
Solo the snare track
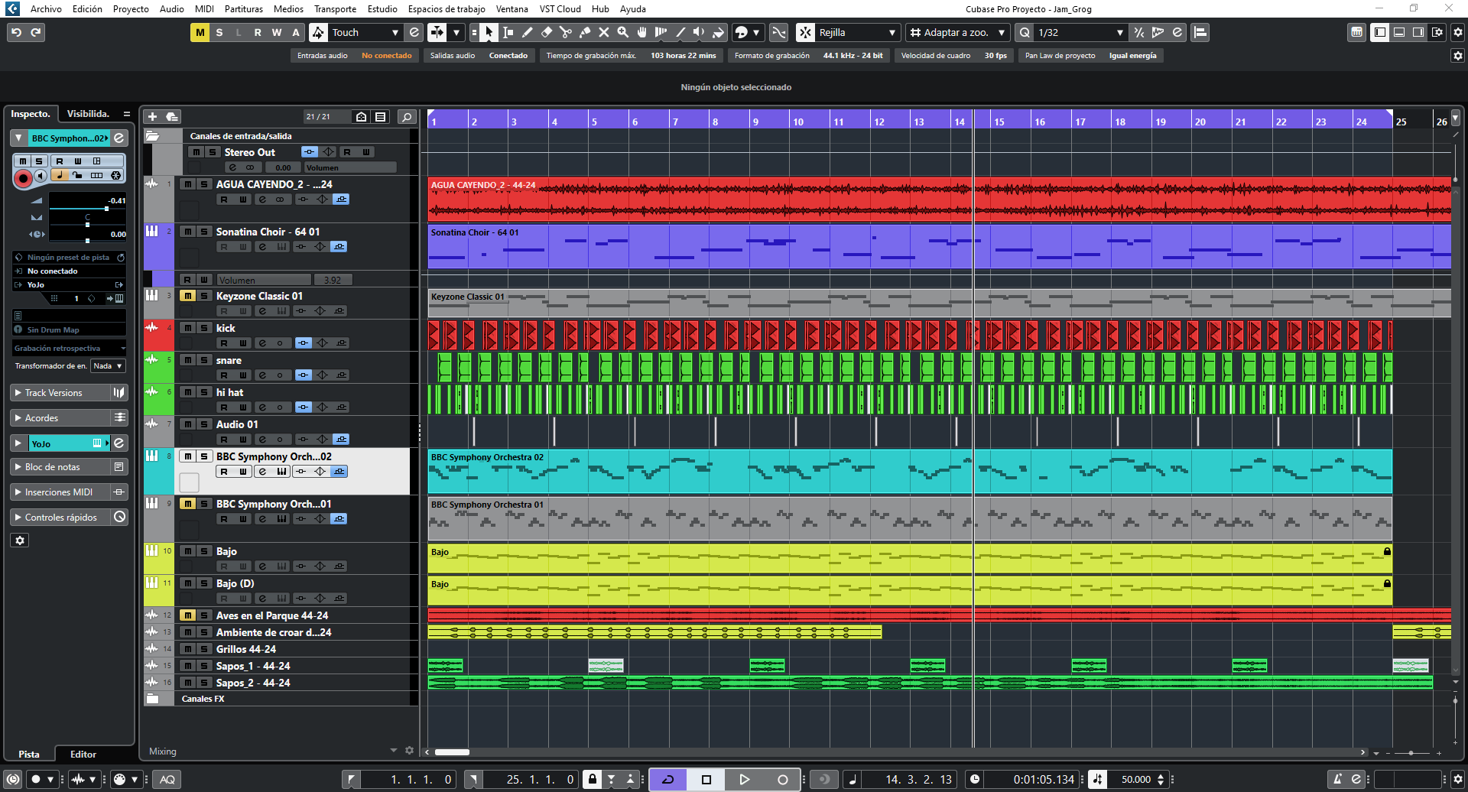click(x=204, y=360)
